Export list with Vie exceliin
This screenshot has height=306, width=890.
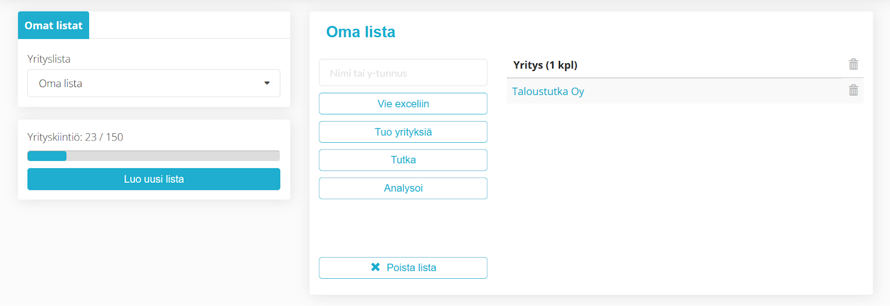click(403, 104)
